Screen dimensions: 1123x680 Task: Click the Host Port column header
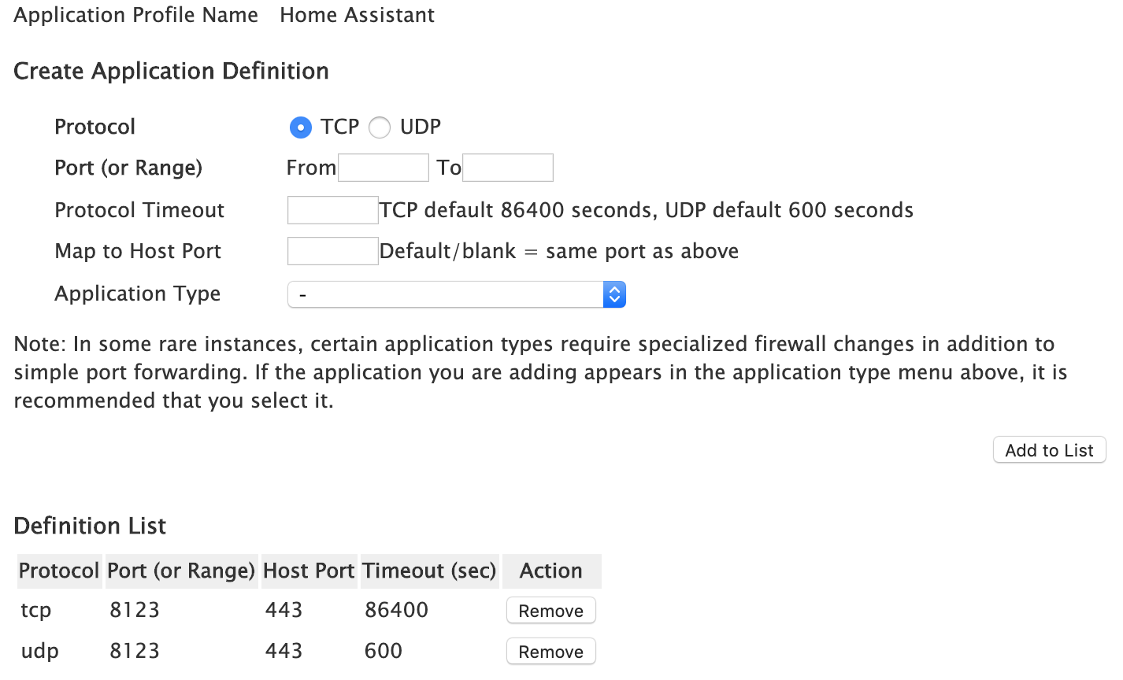(309, 571)
